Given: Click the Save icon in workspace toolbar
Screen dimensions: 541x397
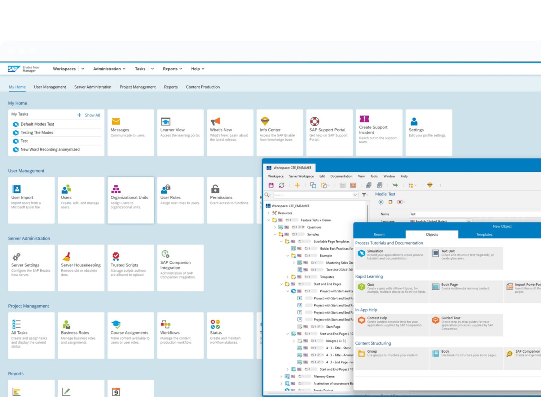Looking at the screenshot, I should (271, 185).
